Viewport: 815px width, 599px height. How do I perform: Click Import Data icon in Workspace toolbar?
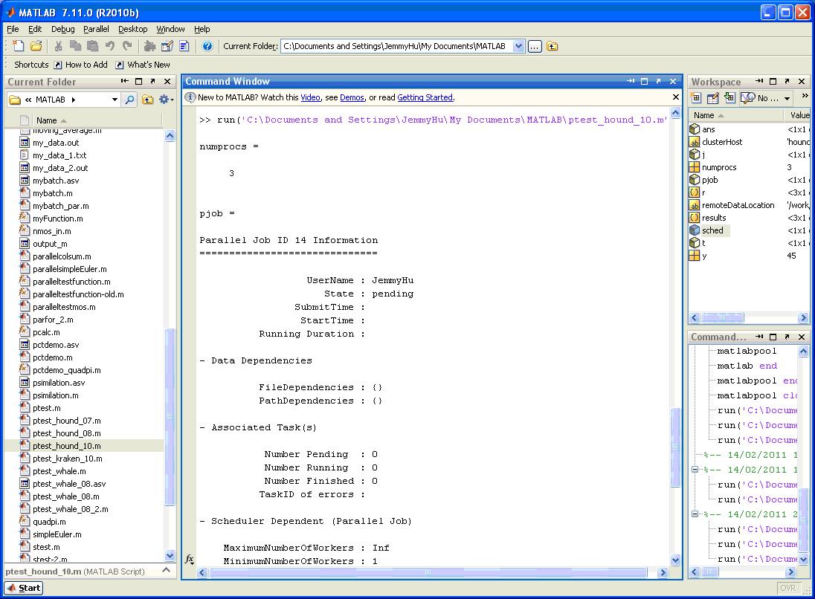pyautogui.click(x=729, y=98)
